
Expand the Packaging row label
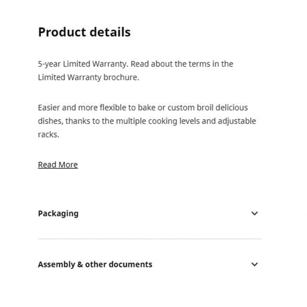pyautogui.click(x=58, y=213)
